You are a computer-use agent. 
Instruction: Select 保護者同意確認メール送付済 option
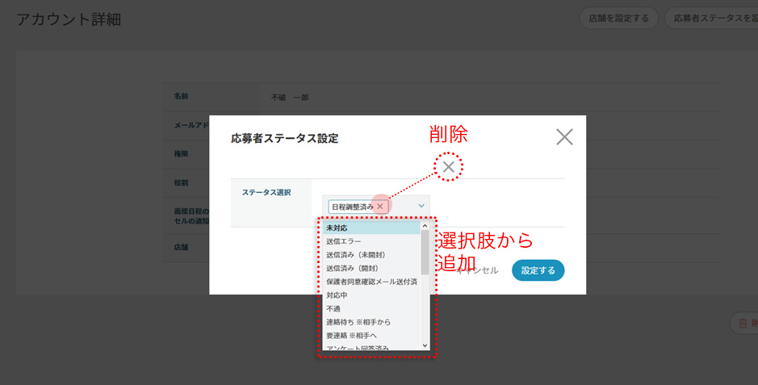pyautogui.click(x=370, y=282)
